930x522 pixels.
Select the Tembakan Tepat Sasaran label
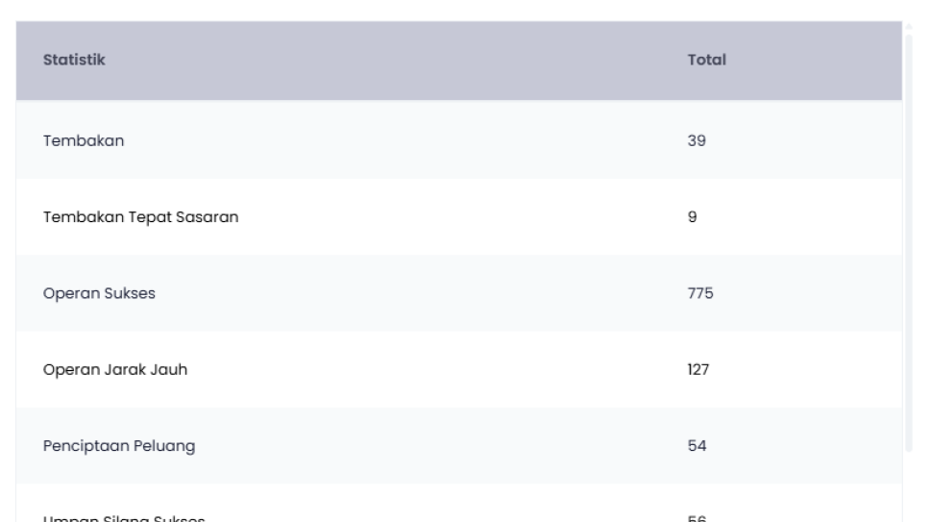click(x=140, y=217)
